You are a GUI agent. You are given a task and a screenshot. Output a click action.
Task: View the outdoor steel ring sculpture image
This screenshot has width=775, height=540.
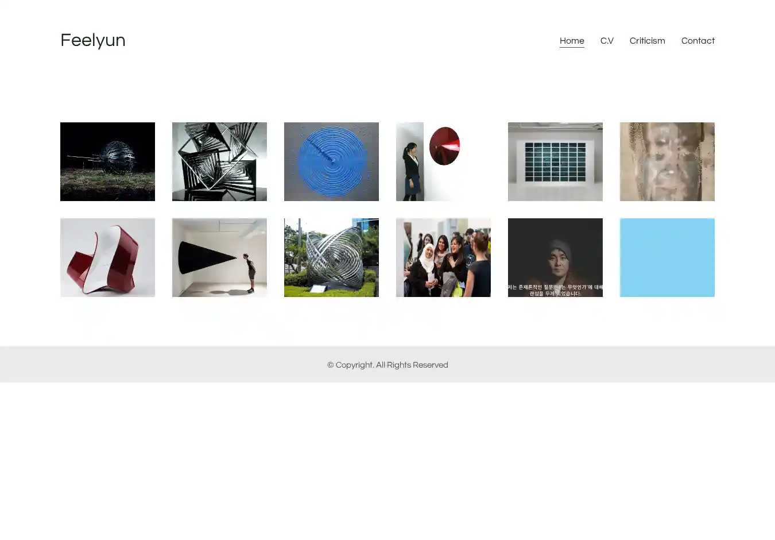(x=331, y=257)
